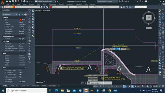Viewport: 165px width, 93px height.
Task: Close the command line with X icon
Action: pos(83,83)
